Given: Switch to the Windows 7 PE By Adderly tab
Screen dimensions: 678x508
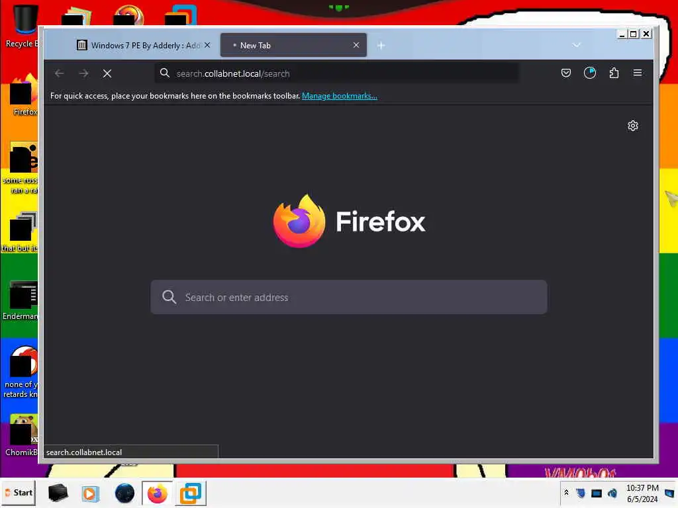Looking at the screenshot, I should coord(138,46).
